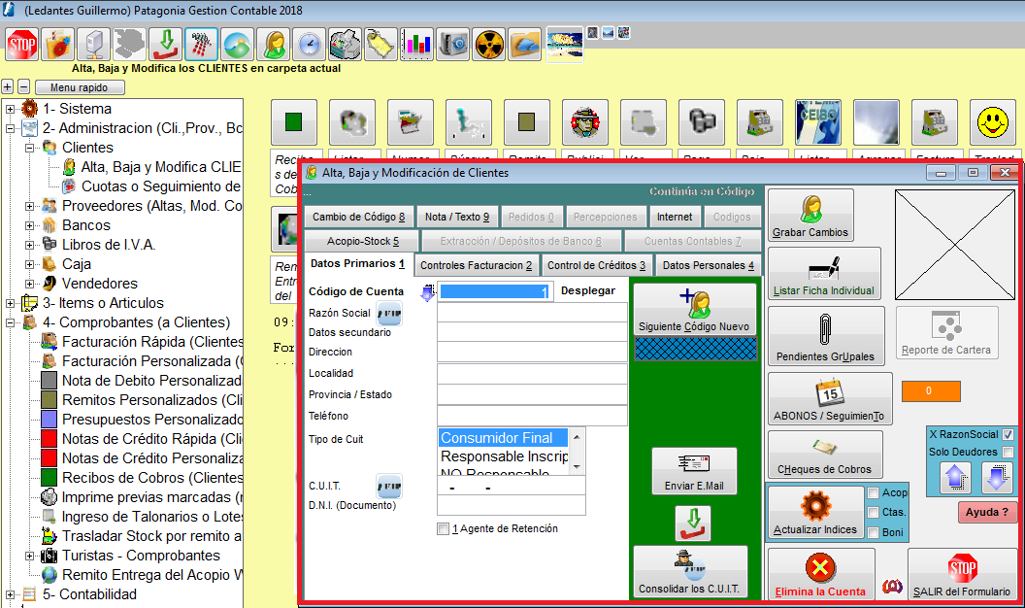1025x608 pixels.
Task: Click the green square shortcut icon
Action: [x=293, y=122]
